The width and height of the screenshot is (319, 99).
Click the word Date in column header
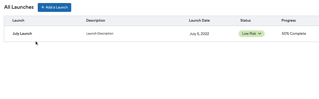(205, 20)
